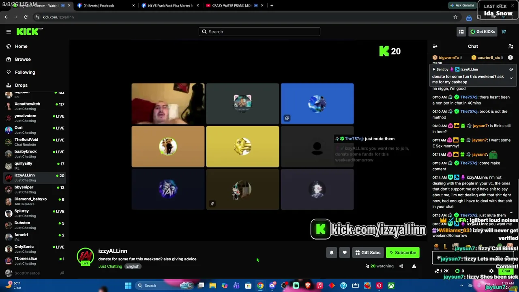Open the izzyALLinn channel name link
This screenshot has height=292, width=519.
113,251
